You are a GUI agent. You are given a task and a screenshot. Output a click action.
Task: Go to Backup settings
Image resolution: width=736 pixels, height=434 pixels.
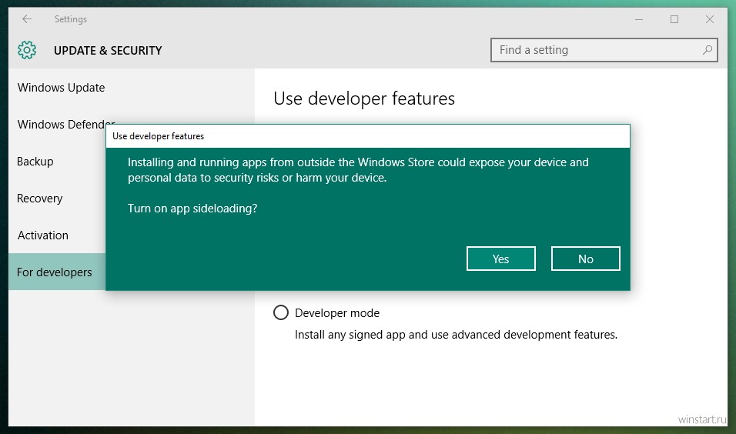35,162
